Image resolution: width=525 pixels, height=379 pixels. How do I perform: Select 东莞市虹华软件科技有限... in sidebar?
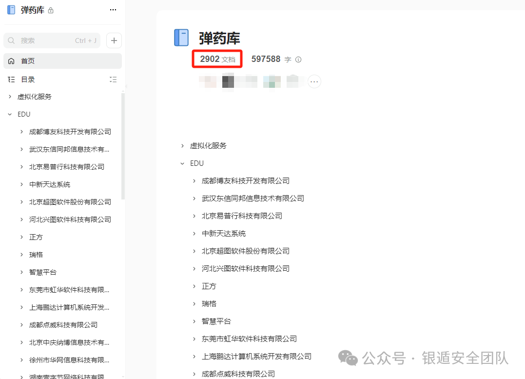pos(69,290)
